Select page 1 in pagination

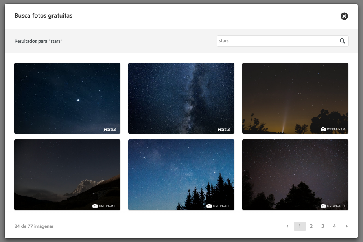(300, 226)
